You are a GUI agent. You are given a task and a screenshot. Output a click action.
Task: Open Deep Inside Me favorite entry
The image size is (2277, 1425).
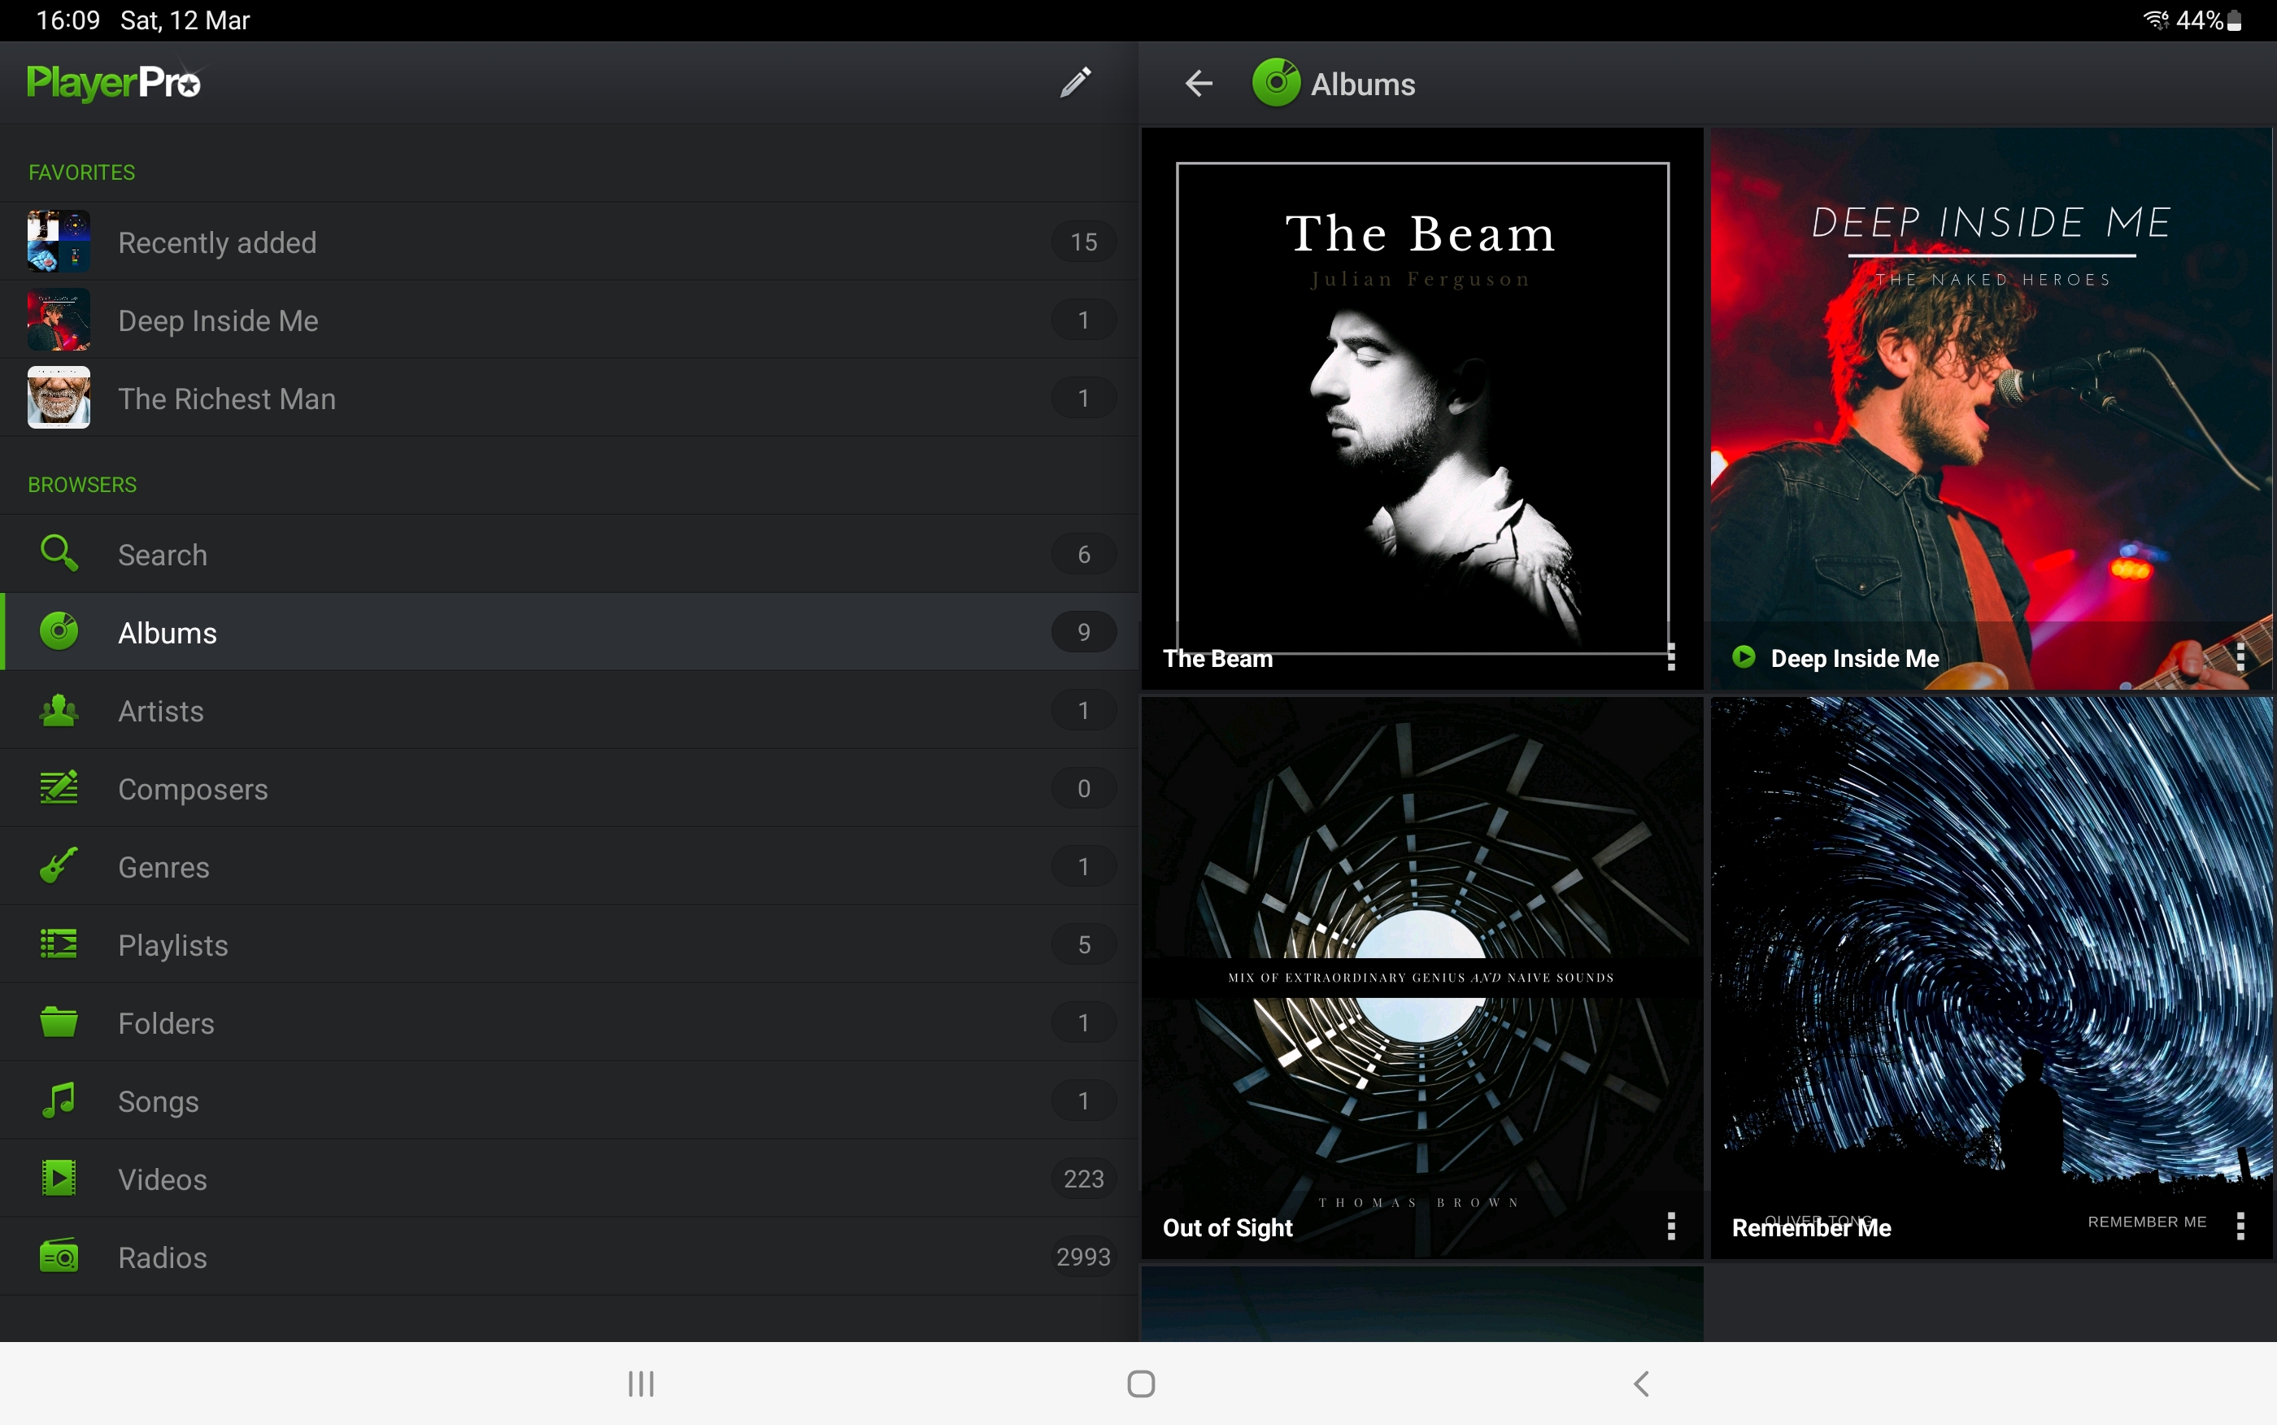tap(569, 320)
